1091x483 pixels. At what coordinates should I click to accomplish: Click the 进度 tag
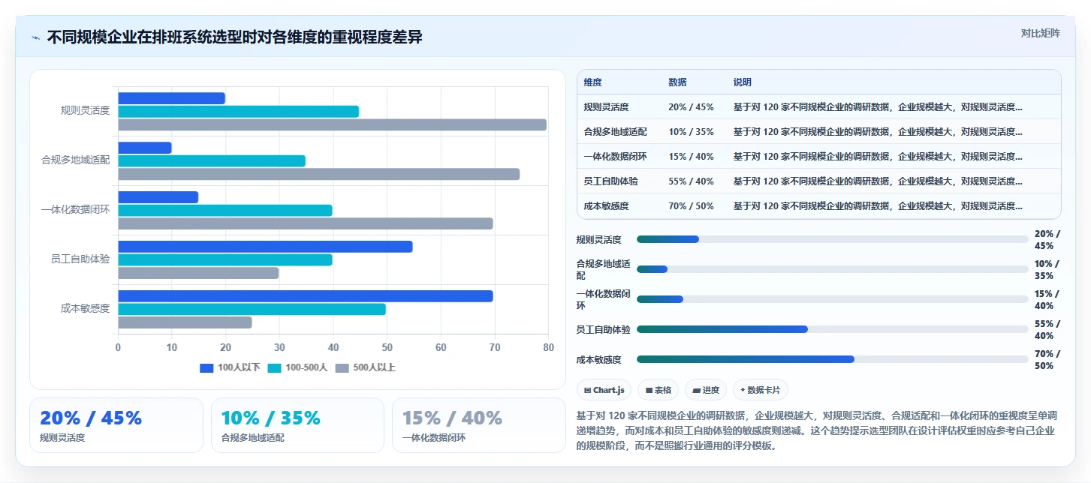(x=706, y=390)
